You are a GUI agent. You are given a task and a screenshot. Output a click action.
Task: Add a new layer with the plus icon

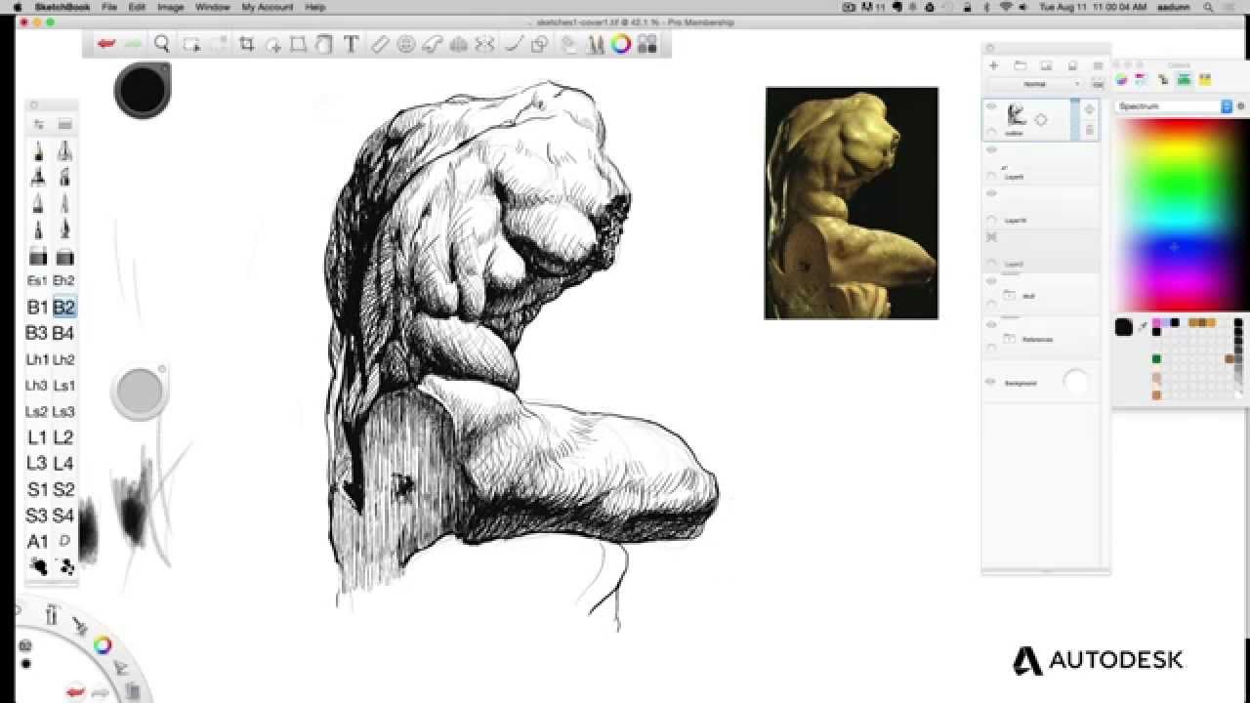pos(993,65)
